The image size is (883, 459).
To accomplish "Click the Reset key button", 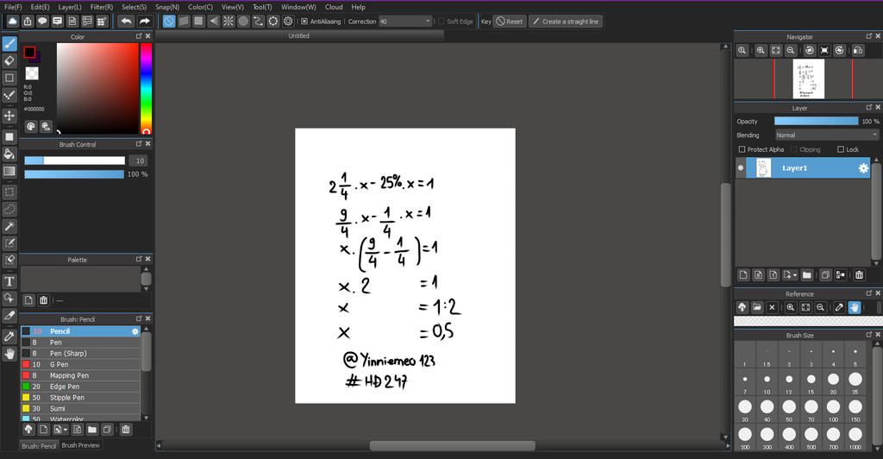I will (510, 22).
